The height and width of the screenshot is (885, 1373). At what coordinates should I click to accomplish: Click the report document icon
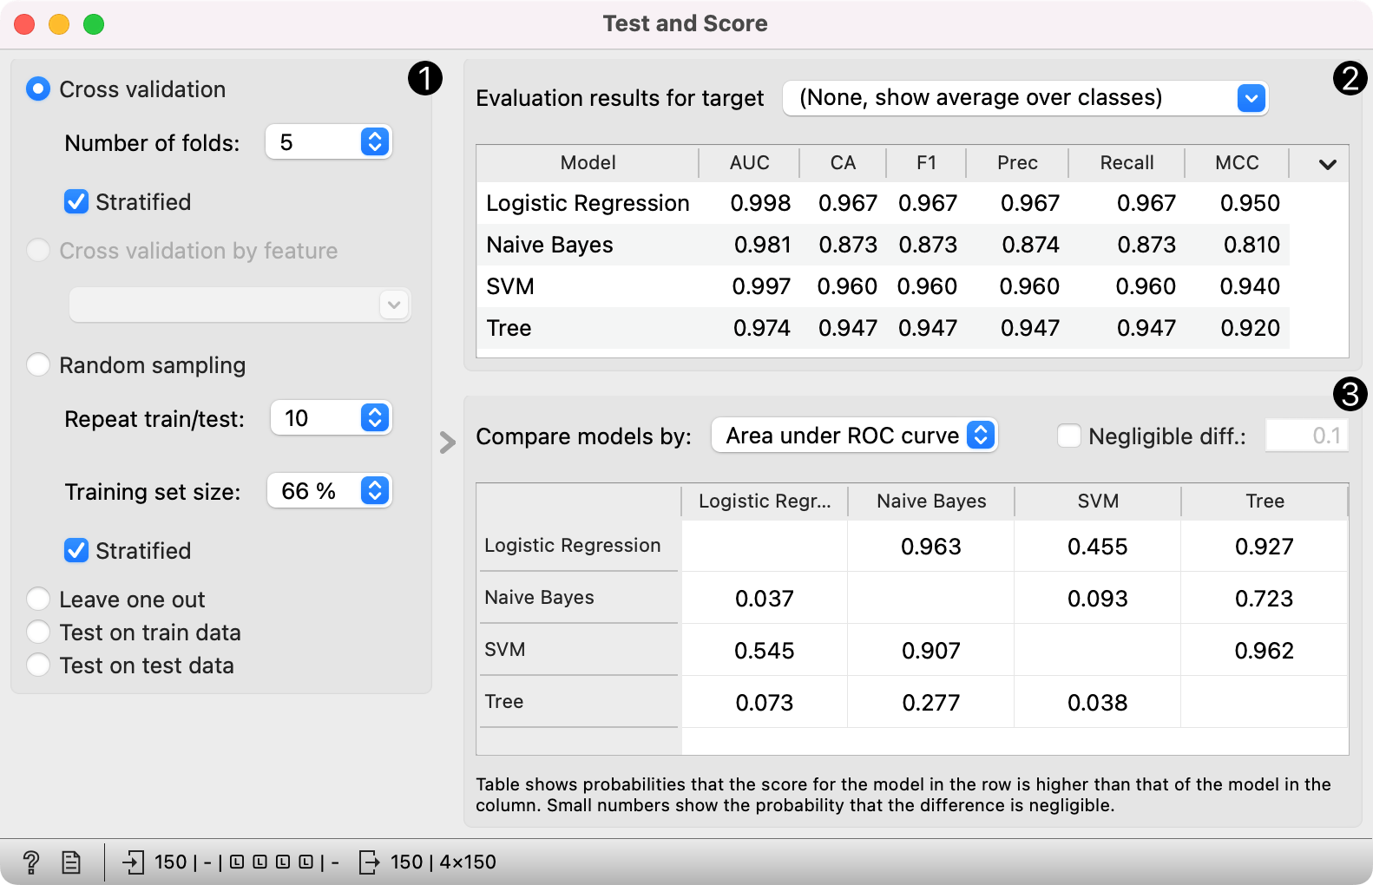(71, 862)
